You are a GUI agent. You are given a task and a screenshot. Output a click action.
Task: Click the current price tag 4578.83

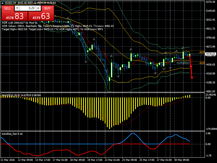coord(211,54)
